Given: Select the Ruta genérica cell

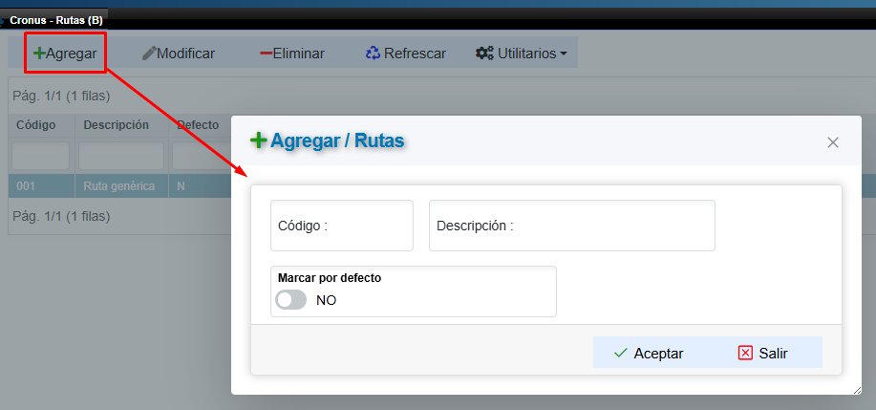Looking at the screenshot, I should (119, 186).
